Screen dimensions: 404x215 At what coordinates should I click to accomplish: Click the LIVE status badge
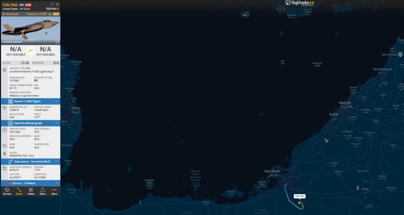56,14
